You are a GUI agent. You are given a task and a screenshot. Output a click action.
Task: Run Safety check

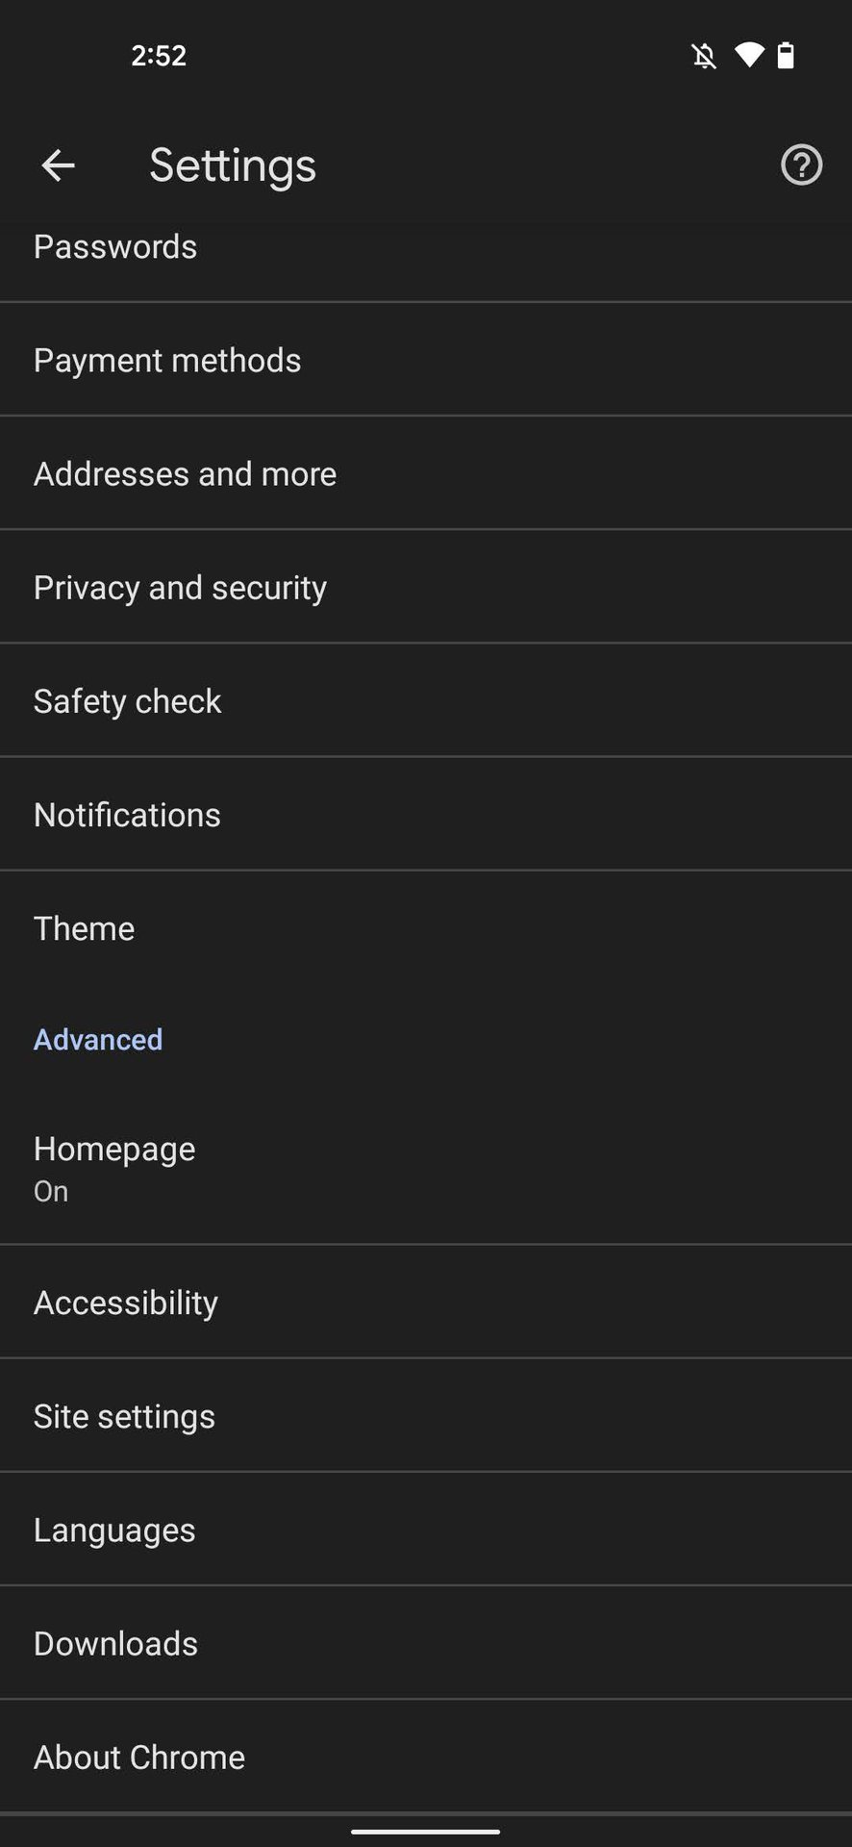127,701
